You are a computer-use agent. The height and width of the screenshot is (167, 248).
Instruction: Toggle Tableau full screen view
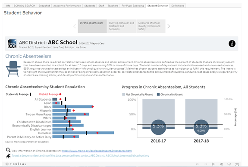point(237,164)
